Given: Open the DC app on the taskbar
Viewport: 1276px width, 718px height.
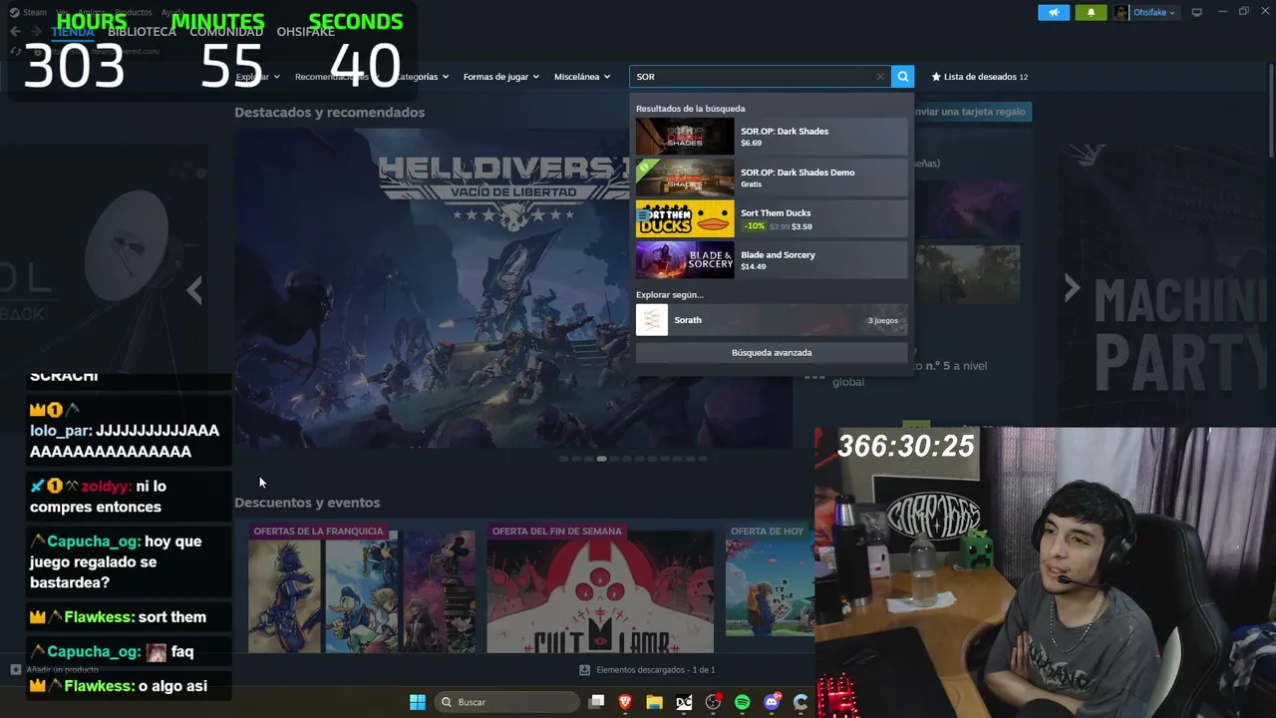Looking at the screenshot, I should [x=684, y=702].
